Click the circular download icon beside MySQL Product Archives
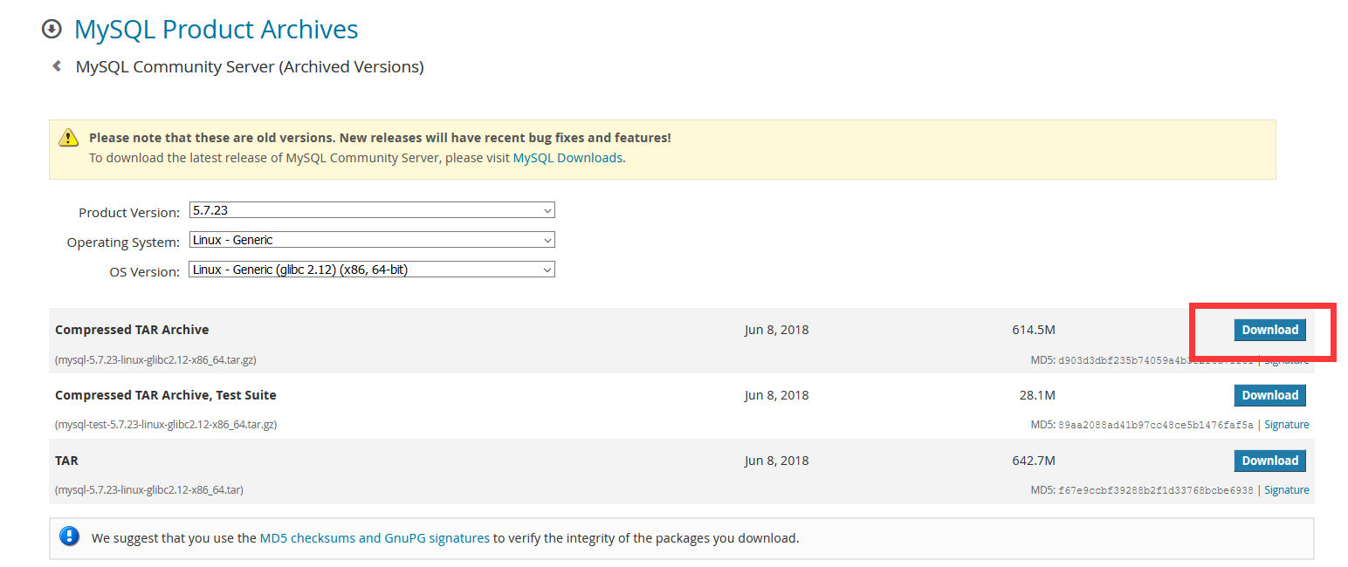The image size is (1348, 567). tap(52, 30)
